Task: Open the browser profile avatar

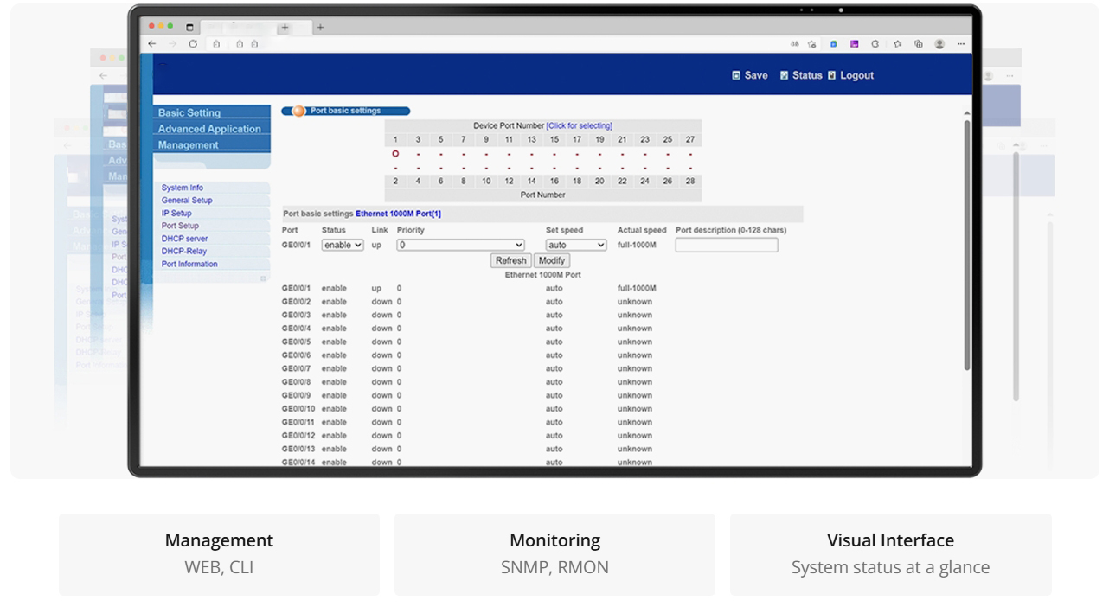Action: tap(939, 43)
